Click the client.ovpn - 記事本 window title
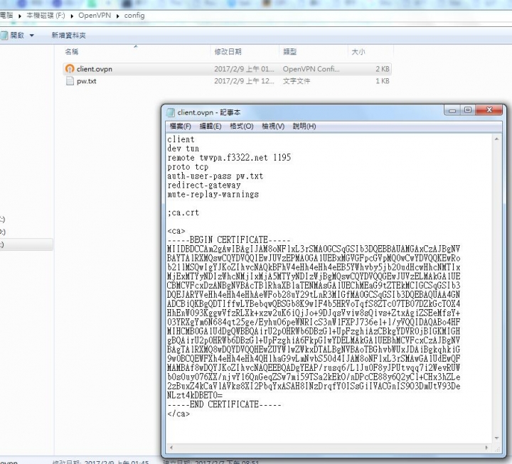The height and width of the screenshot is (464, 512). [x=209, y=112]
